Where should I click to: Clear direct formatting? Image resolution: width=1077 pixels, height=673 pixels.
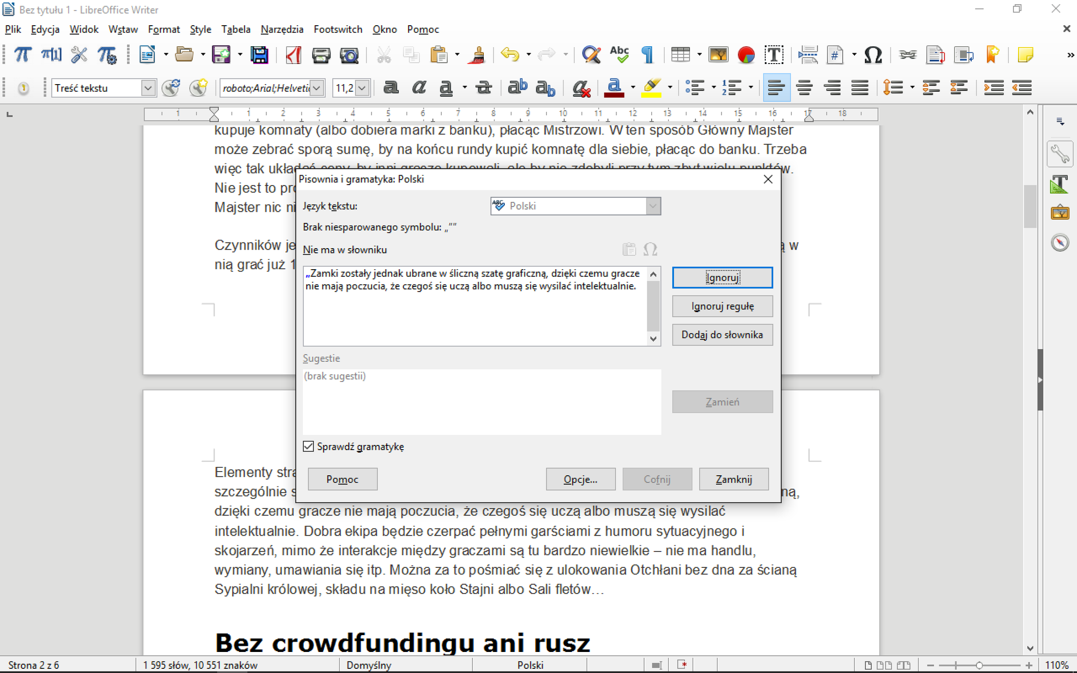pyautogui.click(x=581, y=87)
